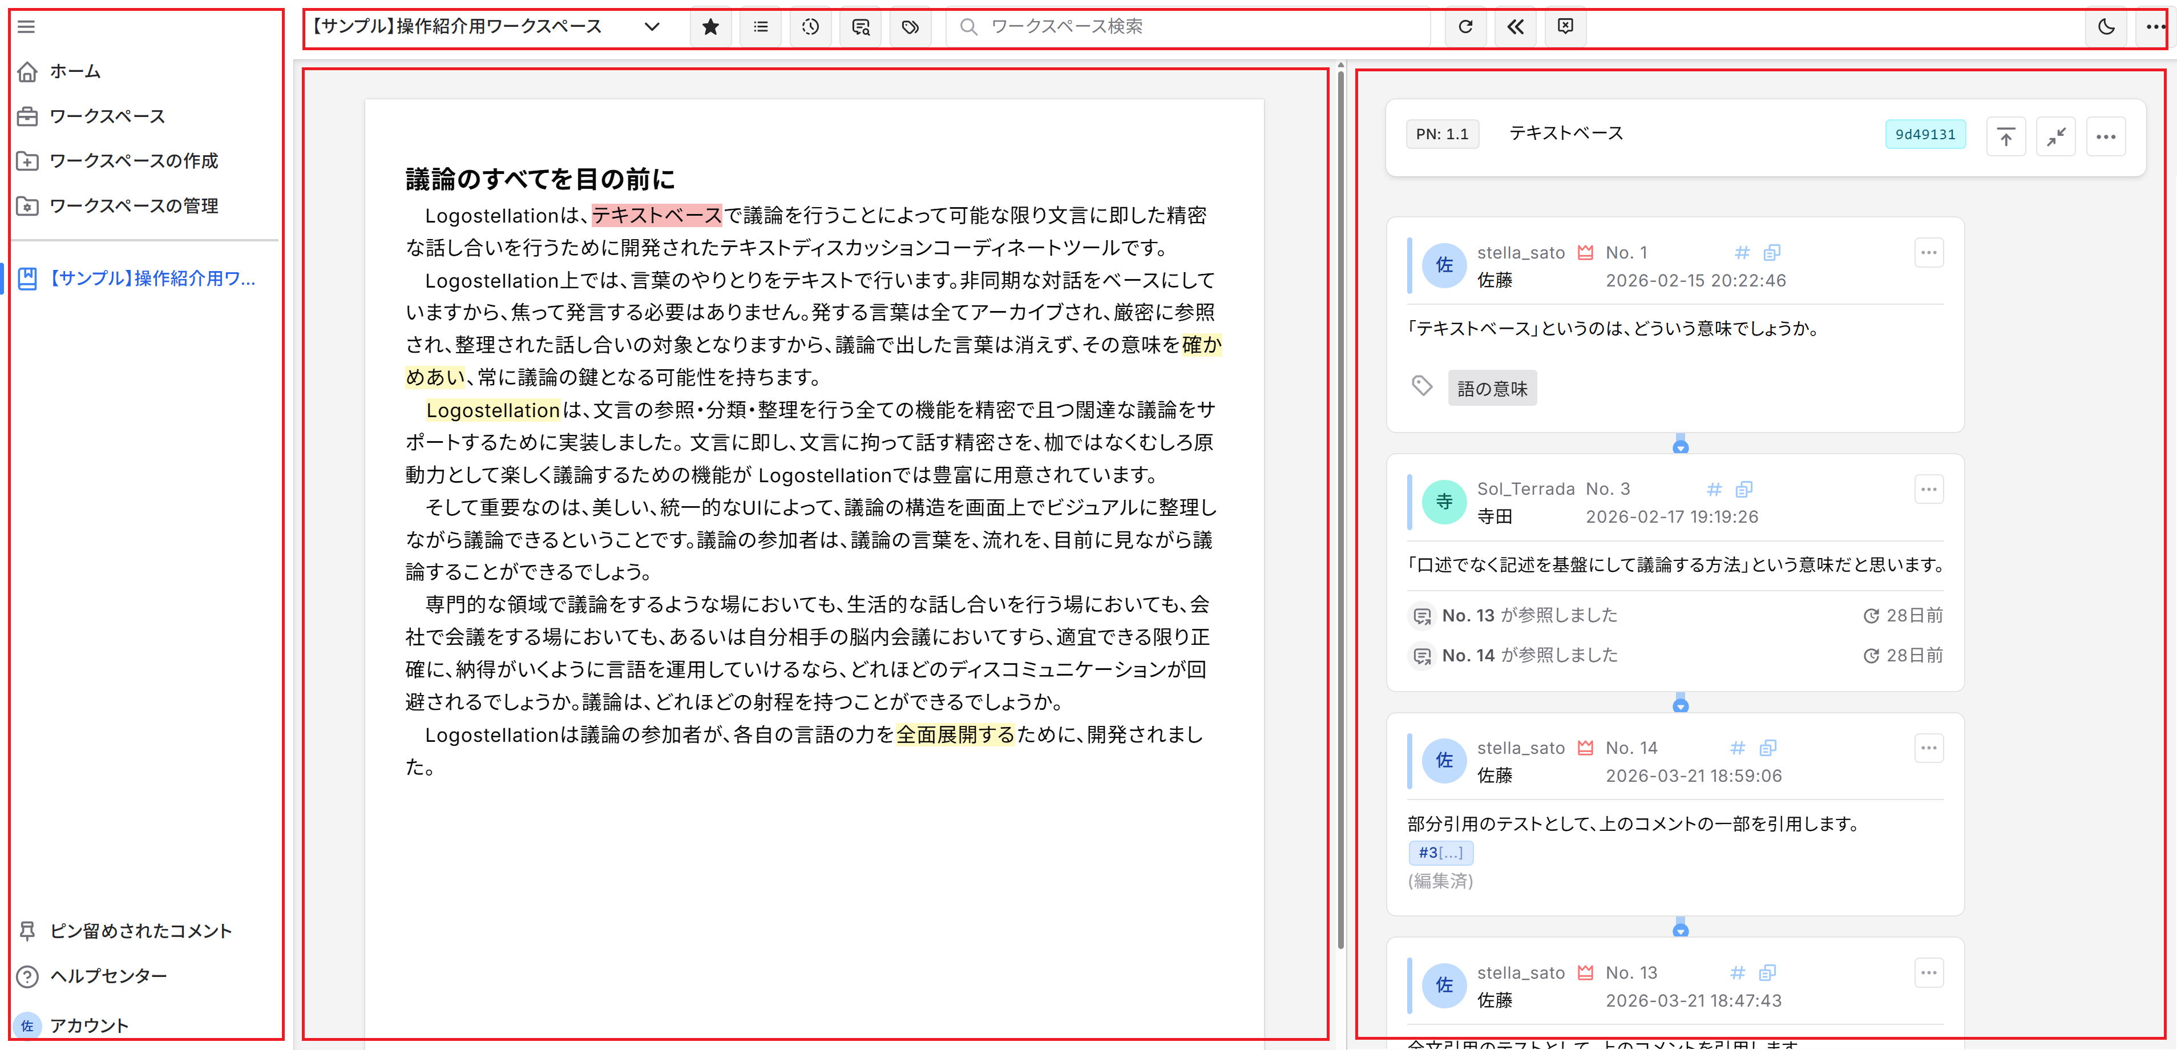Open the tags icon in the toolbar
This screenshot has width=2177, height=1050.
tap(910, 27)
